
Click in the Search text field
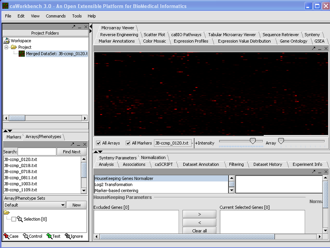coord(36,152)
